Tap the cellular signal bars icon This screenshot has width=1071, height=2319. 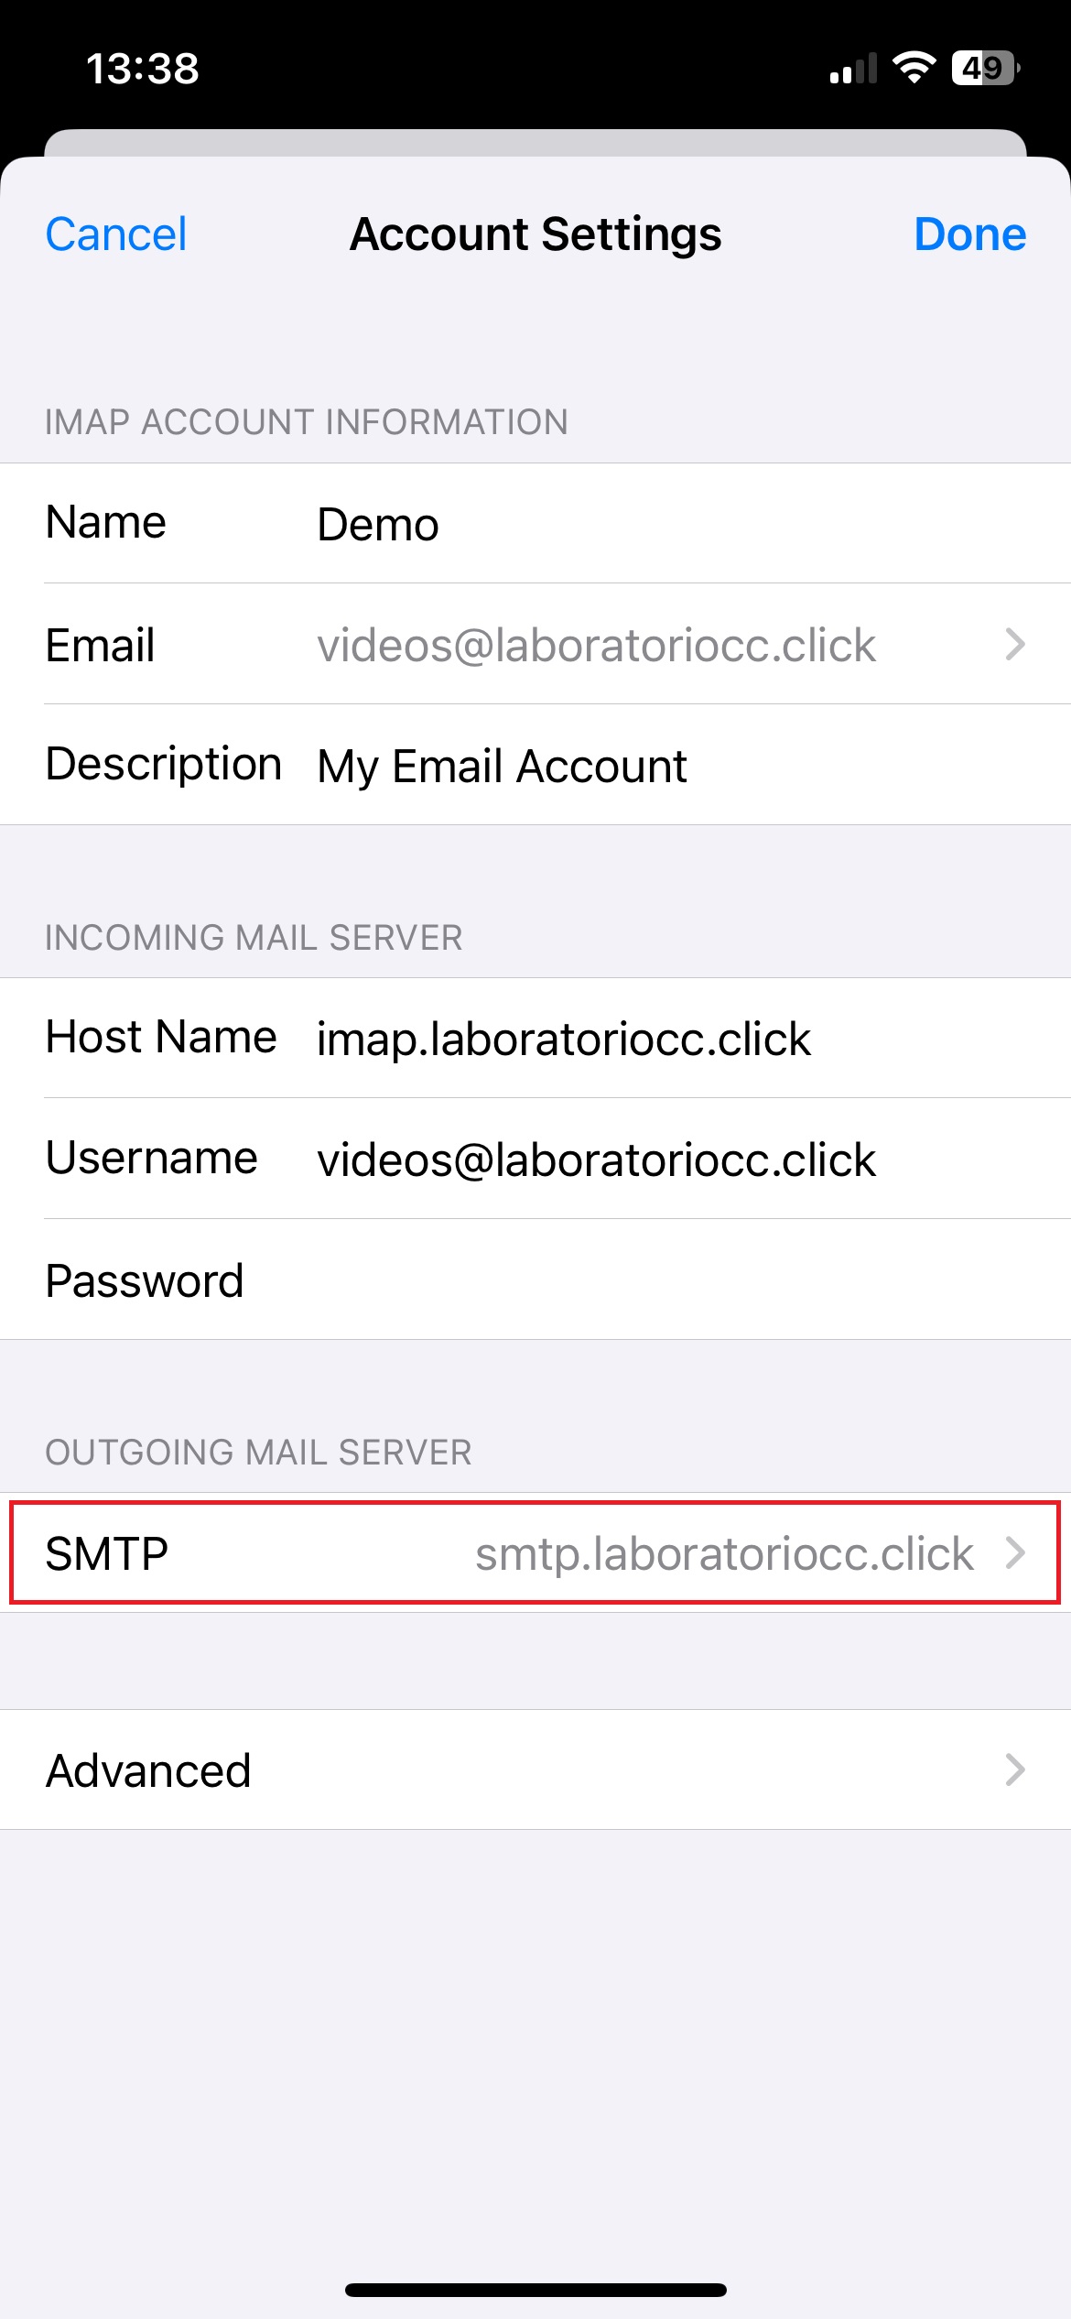853,69
